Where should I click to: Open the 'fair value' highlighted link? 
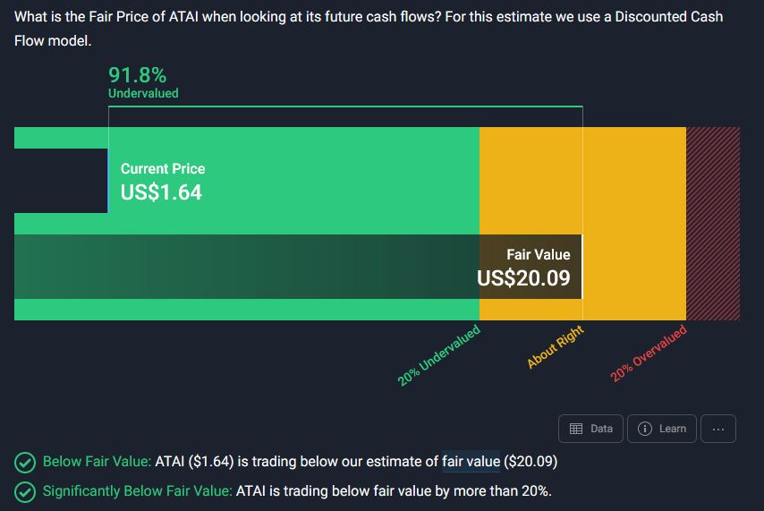click(471, 462)
